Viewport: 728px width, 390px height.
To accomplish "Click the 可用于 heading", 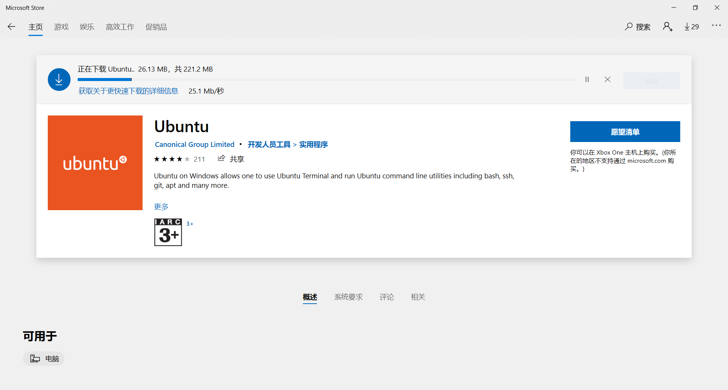I will tap(40, 336).
